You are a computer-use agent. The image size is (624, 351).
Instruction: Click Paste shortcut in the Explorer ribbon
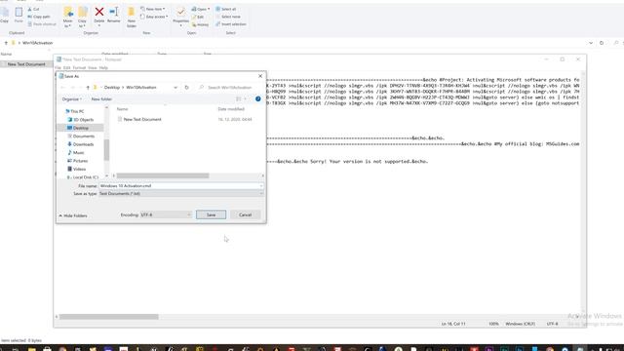click(42, 24)
